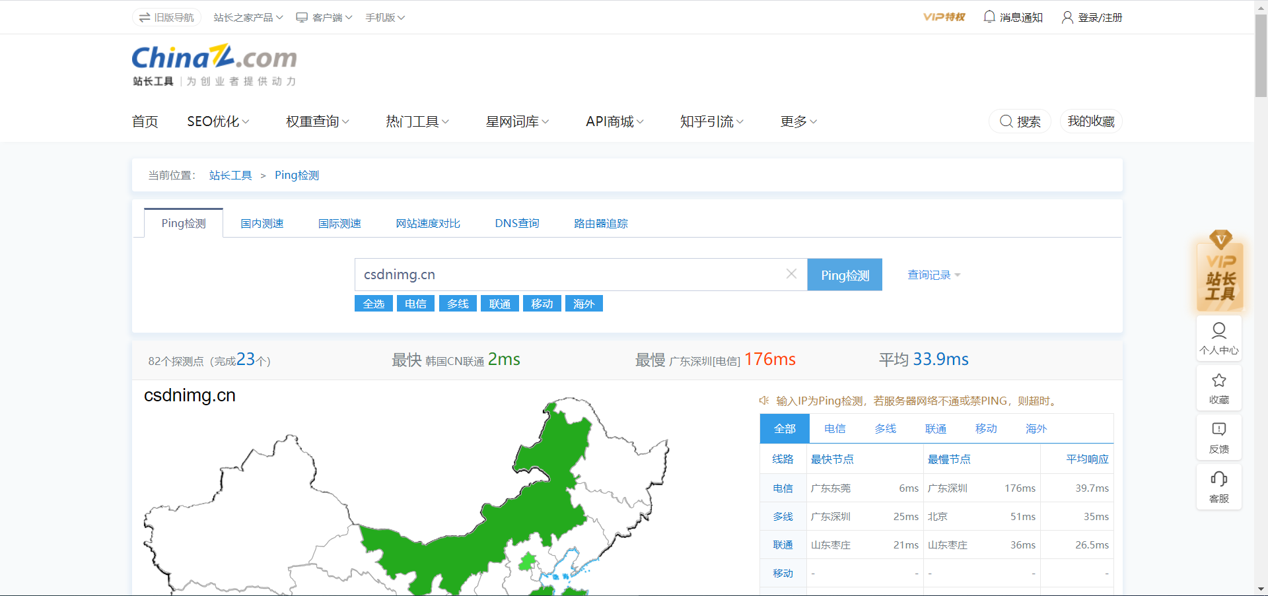Select 多线 tab in results table
1268x596 pixels.
pyautogui.click(x=885, y=428)
